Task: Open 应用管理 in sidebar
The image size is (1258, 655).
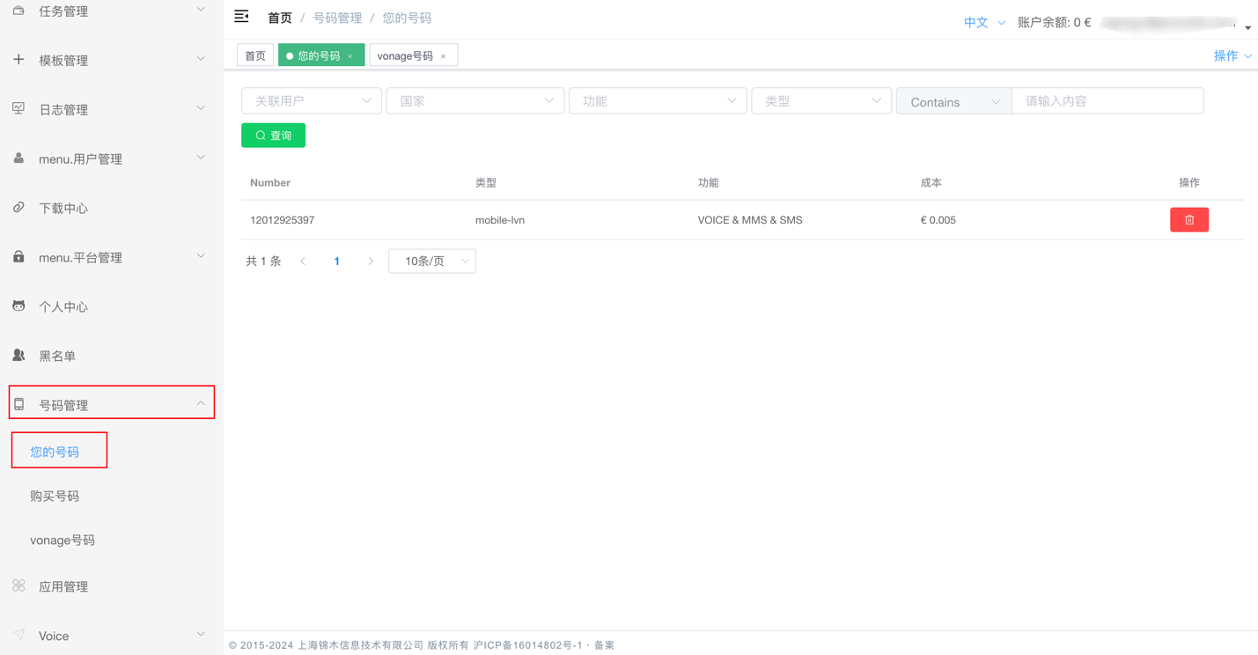Action: tap(63, 586)
